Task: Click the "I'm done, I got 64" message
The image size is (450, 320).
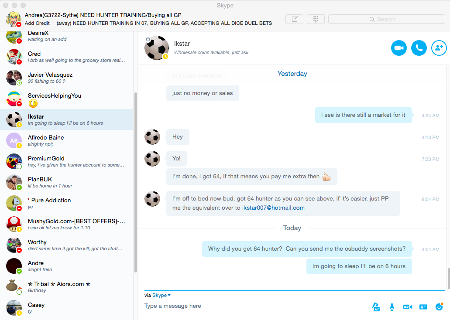Action: click(252, 176)
